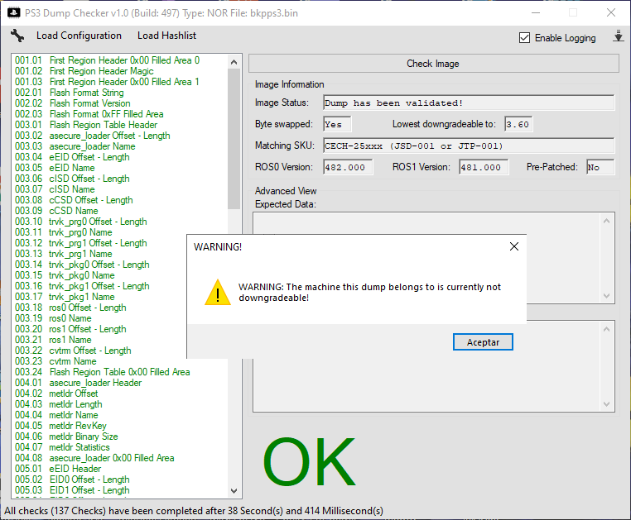This screenshot has width=631, height=520.
Task: Select '003.07 cISD Name' row
Action: 55,189
